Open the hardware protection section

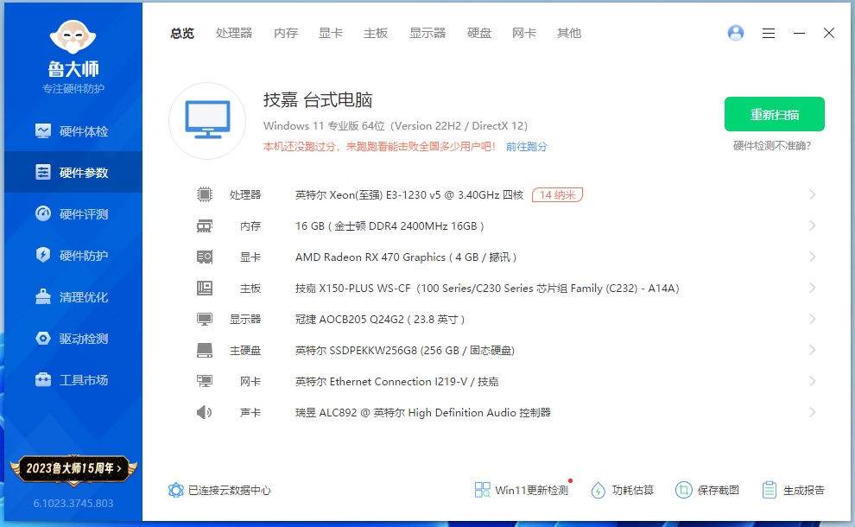pos(73,256)
